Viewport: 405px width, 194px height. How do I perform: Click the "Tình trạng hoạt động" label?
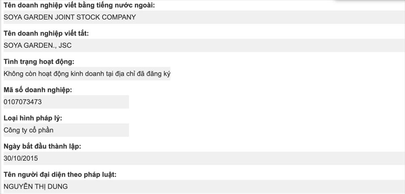[x=38, y=62]
